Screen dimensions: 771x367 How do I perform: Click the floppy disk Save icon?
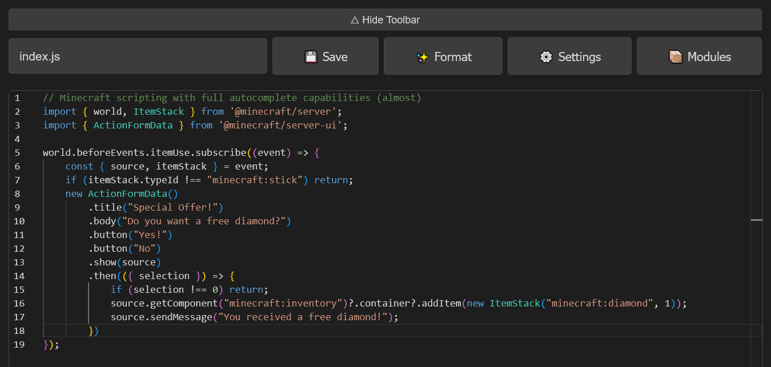click(x=311, y=57)
